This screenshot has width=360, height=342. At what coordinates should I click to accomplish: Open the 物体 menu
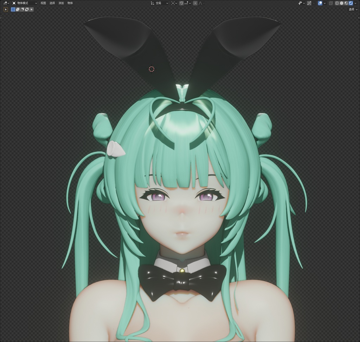pyautogui.click(x=70, y=3)
